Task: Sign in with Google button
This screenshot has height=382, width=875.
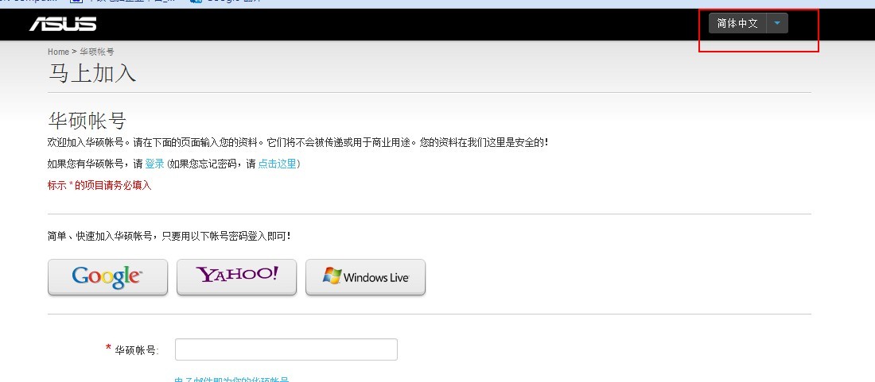Action: click(x=107, y=276)
